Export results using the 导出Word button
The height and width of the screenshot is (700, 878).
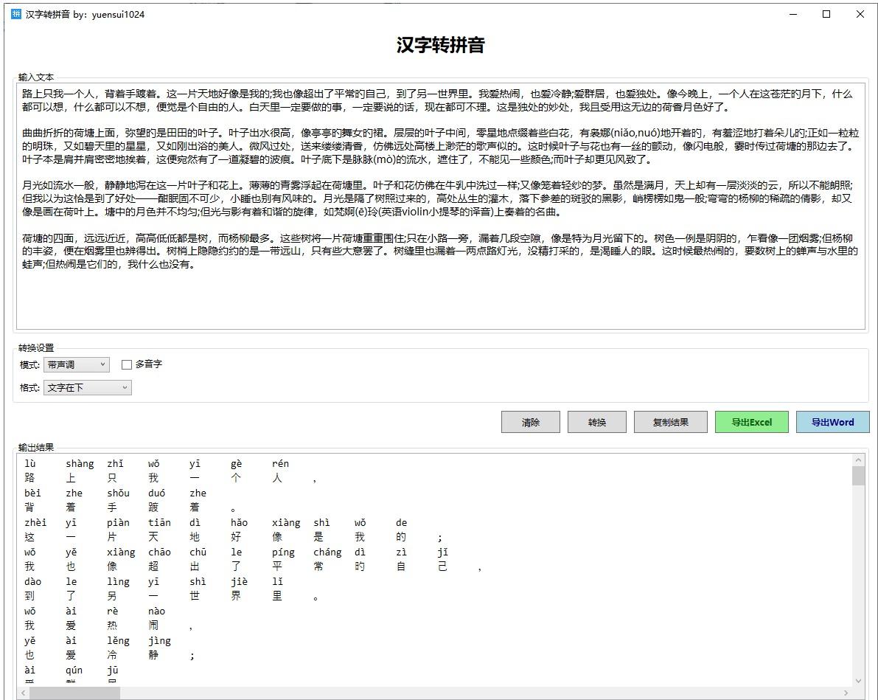point(832,421)
